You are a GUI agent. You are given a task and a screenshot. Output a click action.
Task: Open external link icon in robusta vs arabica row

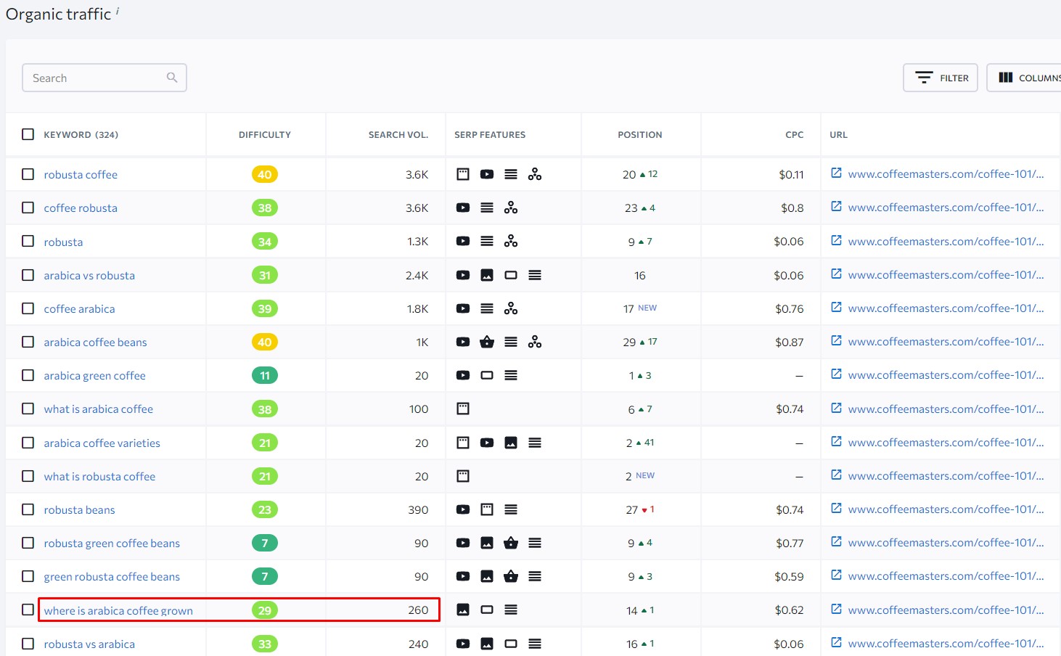point(836,642)
